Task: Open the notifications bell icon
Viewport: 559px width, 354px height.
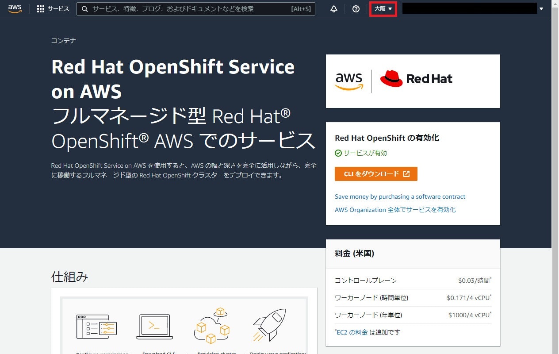Action: 334,9
